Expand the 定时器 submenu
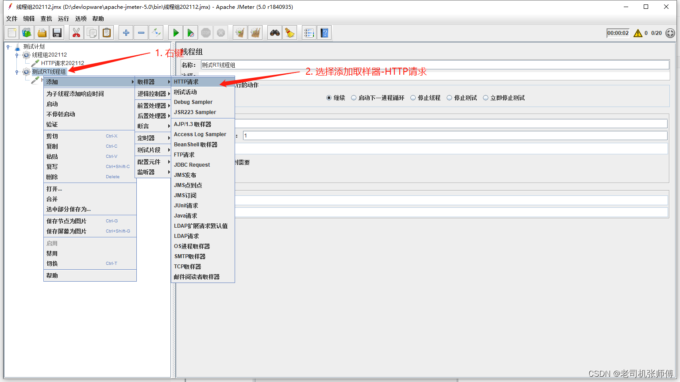This screenshot has height=382, width=680. (153, 138)
